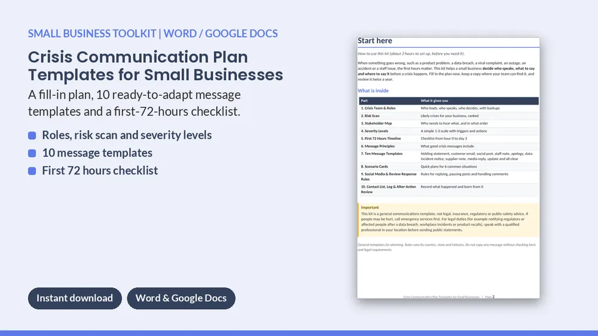Click the page footer text in preview
598x336 pixels.
(448, 297)
